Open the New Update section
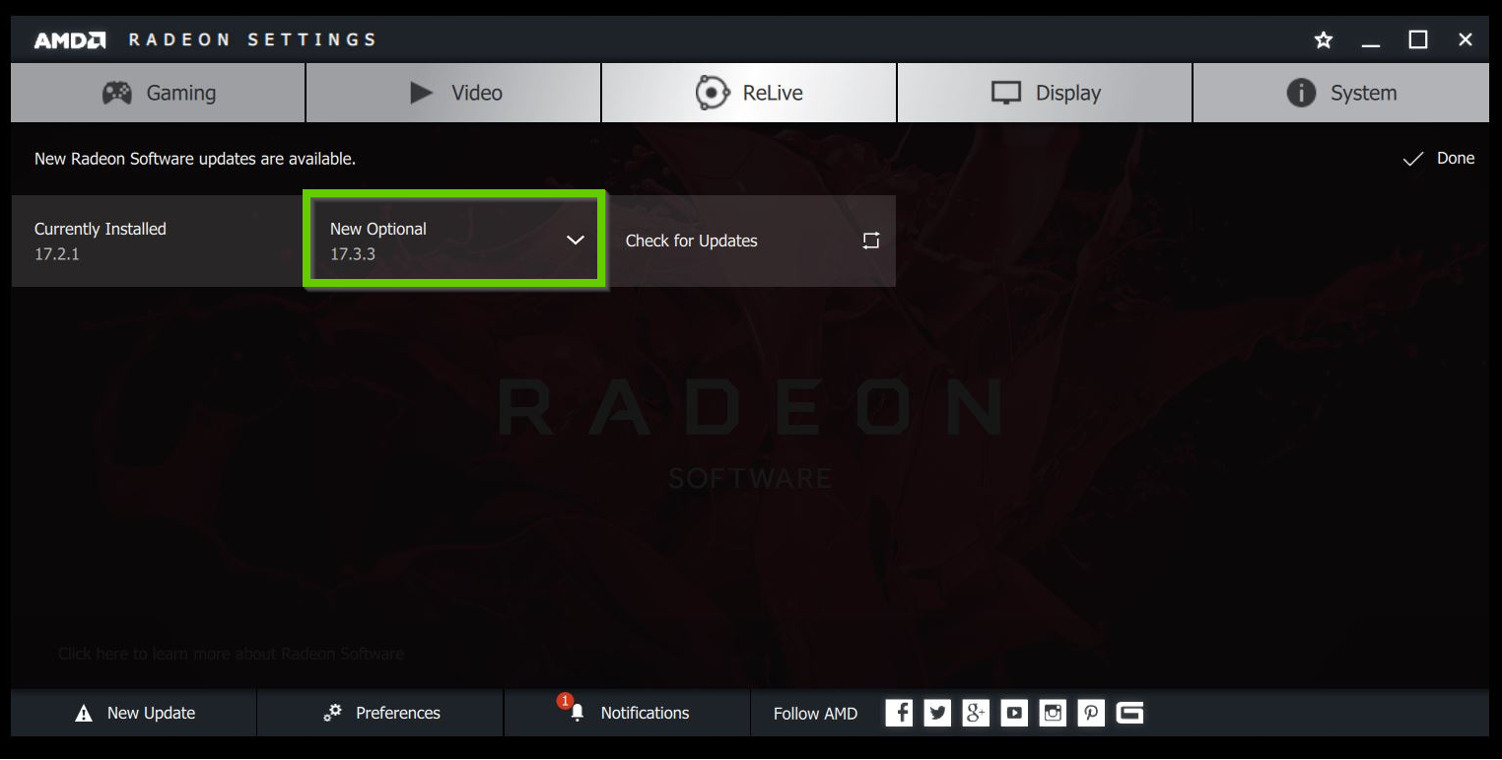 click(x=134, y=713)
